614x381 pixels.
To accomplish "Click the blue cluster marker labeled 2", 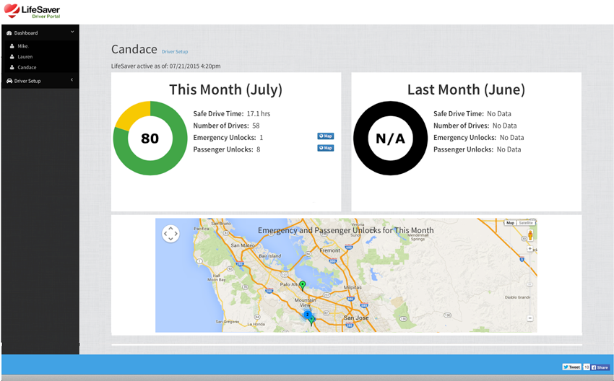I will pyautogui.click(x=308, y=315).
